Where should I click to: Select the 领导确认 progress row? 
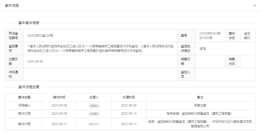click(x=24, y=105)
